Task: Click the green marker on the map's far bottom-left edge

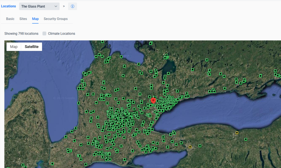Action: click(x=8, y=167)
